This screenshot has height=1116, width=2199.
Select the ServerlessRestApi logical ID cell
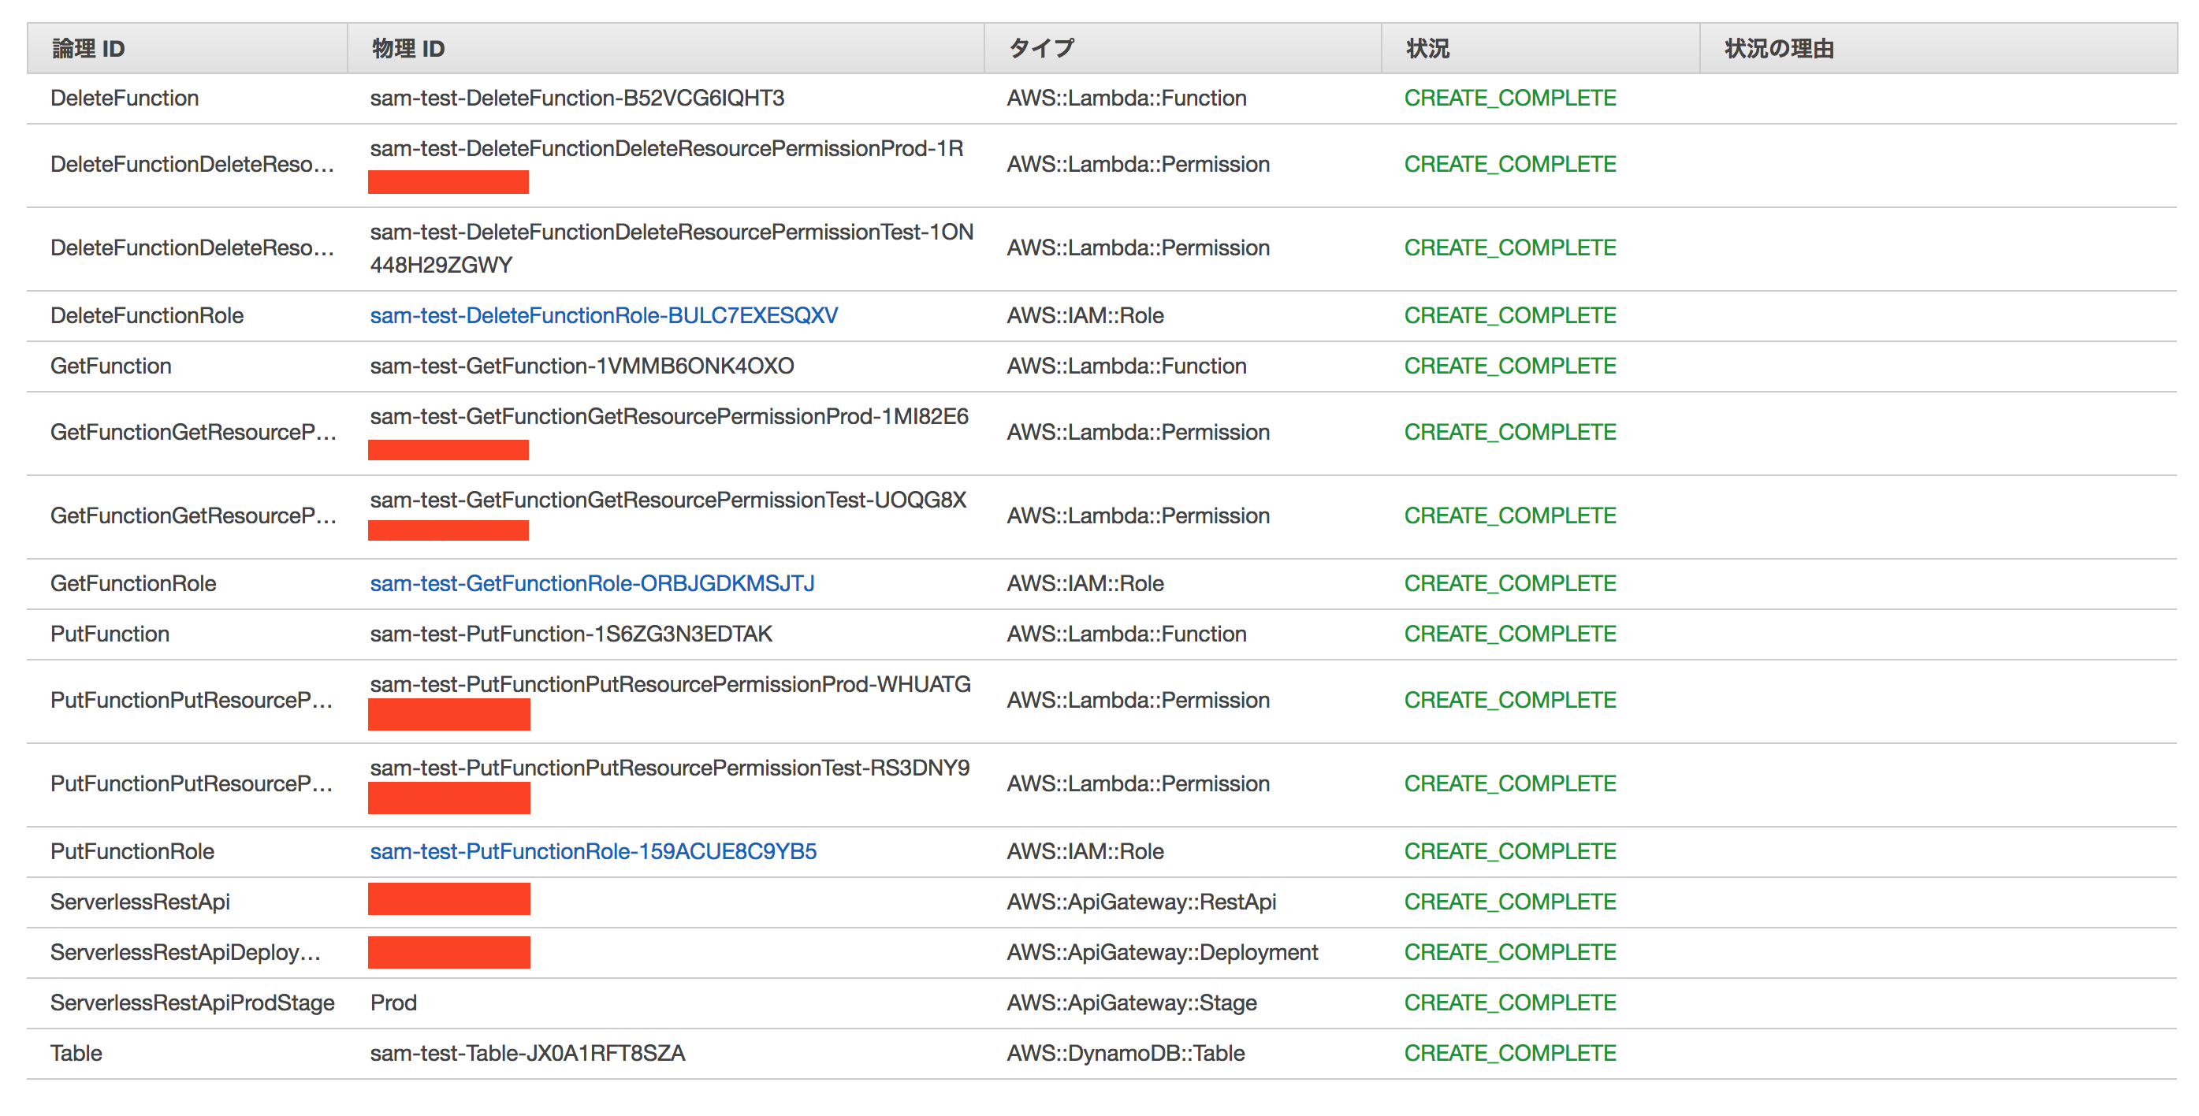coord(140,902)
